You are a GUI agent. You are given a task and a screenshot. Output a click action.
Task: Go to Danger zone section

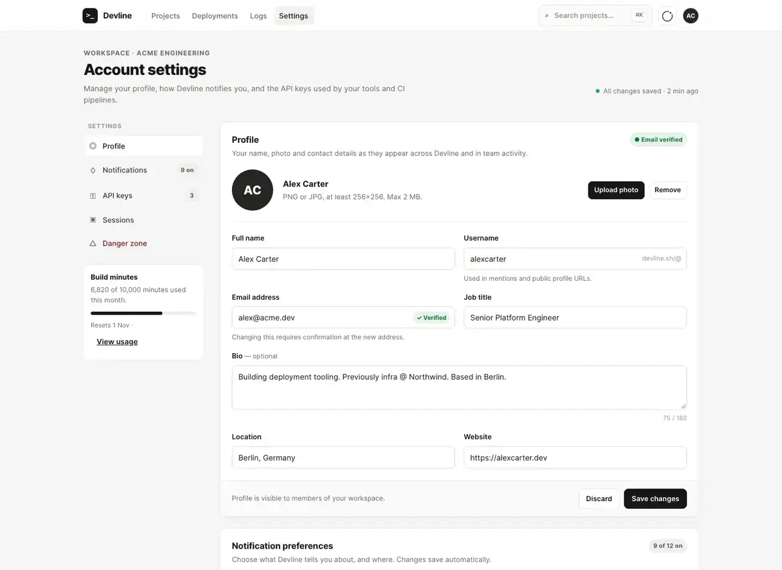pyautogui.click(x=143, y=244)
